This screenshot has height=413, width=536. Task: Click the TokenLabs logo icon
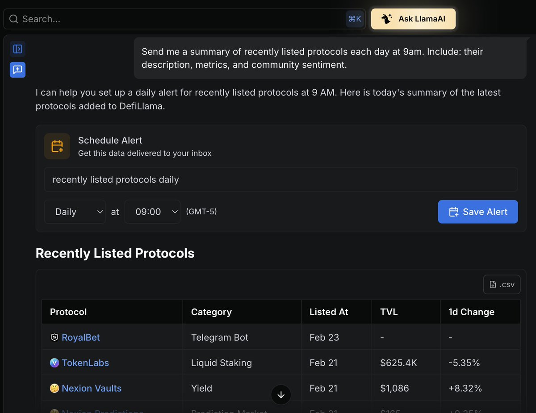click(54, 363)
